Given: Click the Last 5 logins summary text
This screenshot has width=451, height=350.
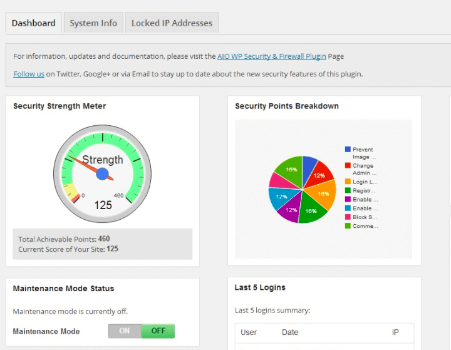Looking at the screenshot, I should [x=272, y=311].
